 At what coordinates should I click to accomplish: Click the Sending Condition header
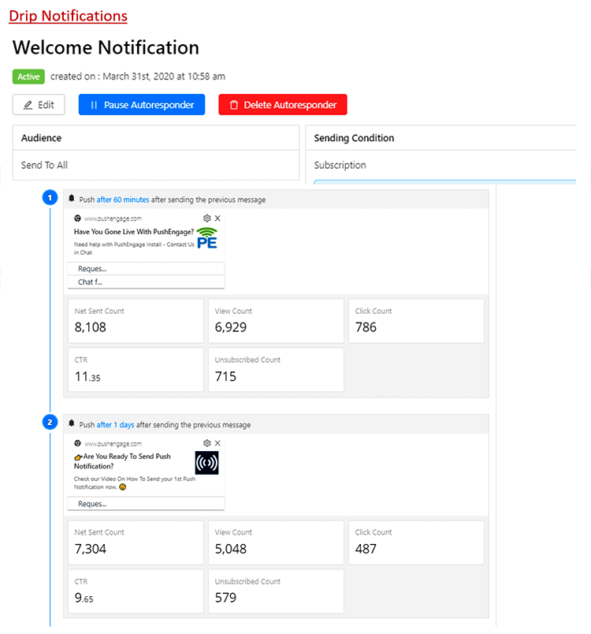pos(354,138)
